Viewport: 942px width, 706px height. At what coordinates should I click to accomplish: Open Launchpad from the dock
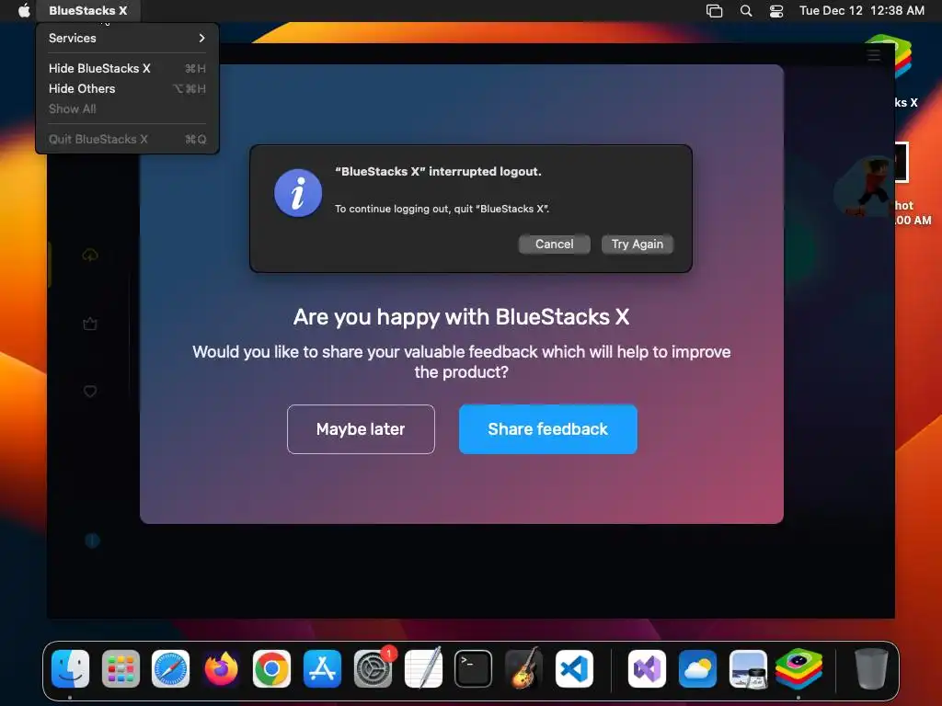tap(121, 668)
